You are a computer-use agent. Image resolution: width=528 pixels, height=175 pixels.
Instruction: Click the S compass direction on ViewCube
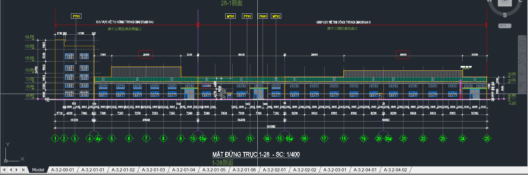pos(505,15)
